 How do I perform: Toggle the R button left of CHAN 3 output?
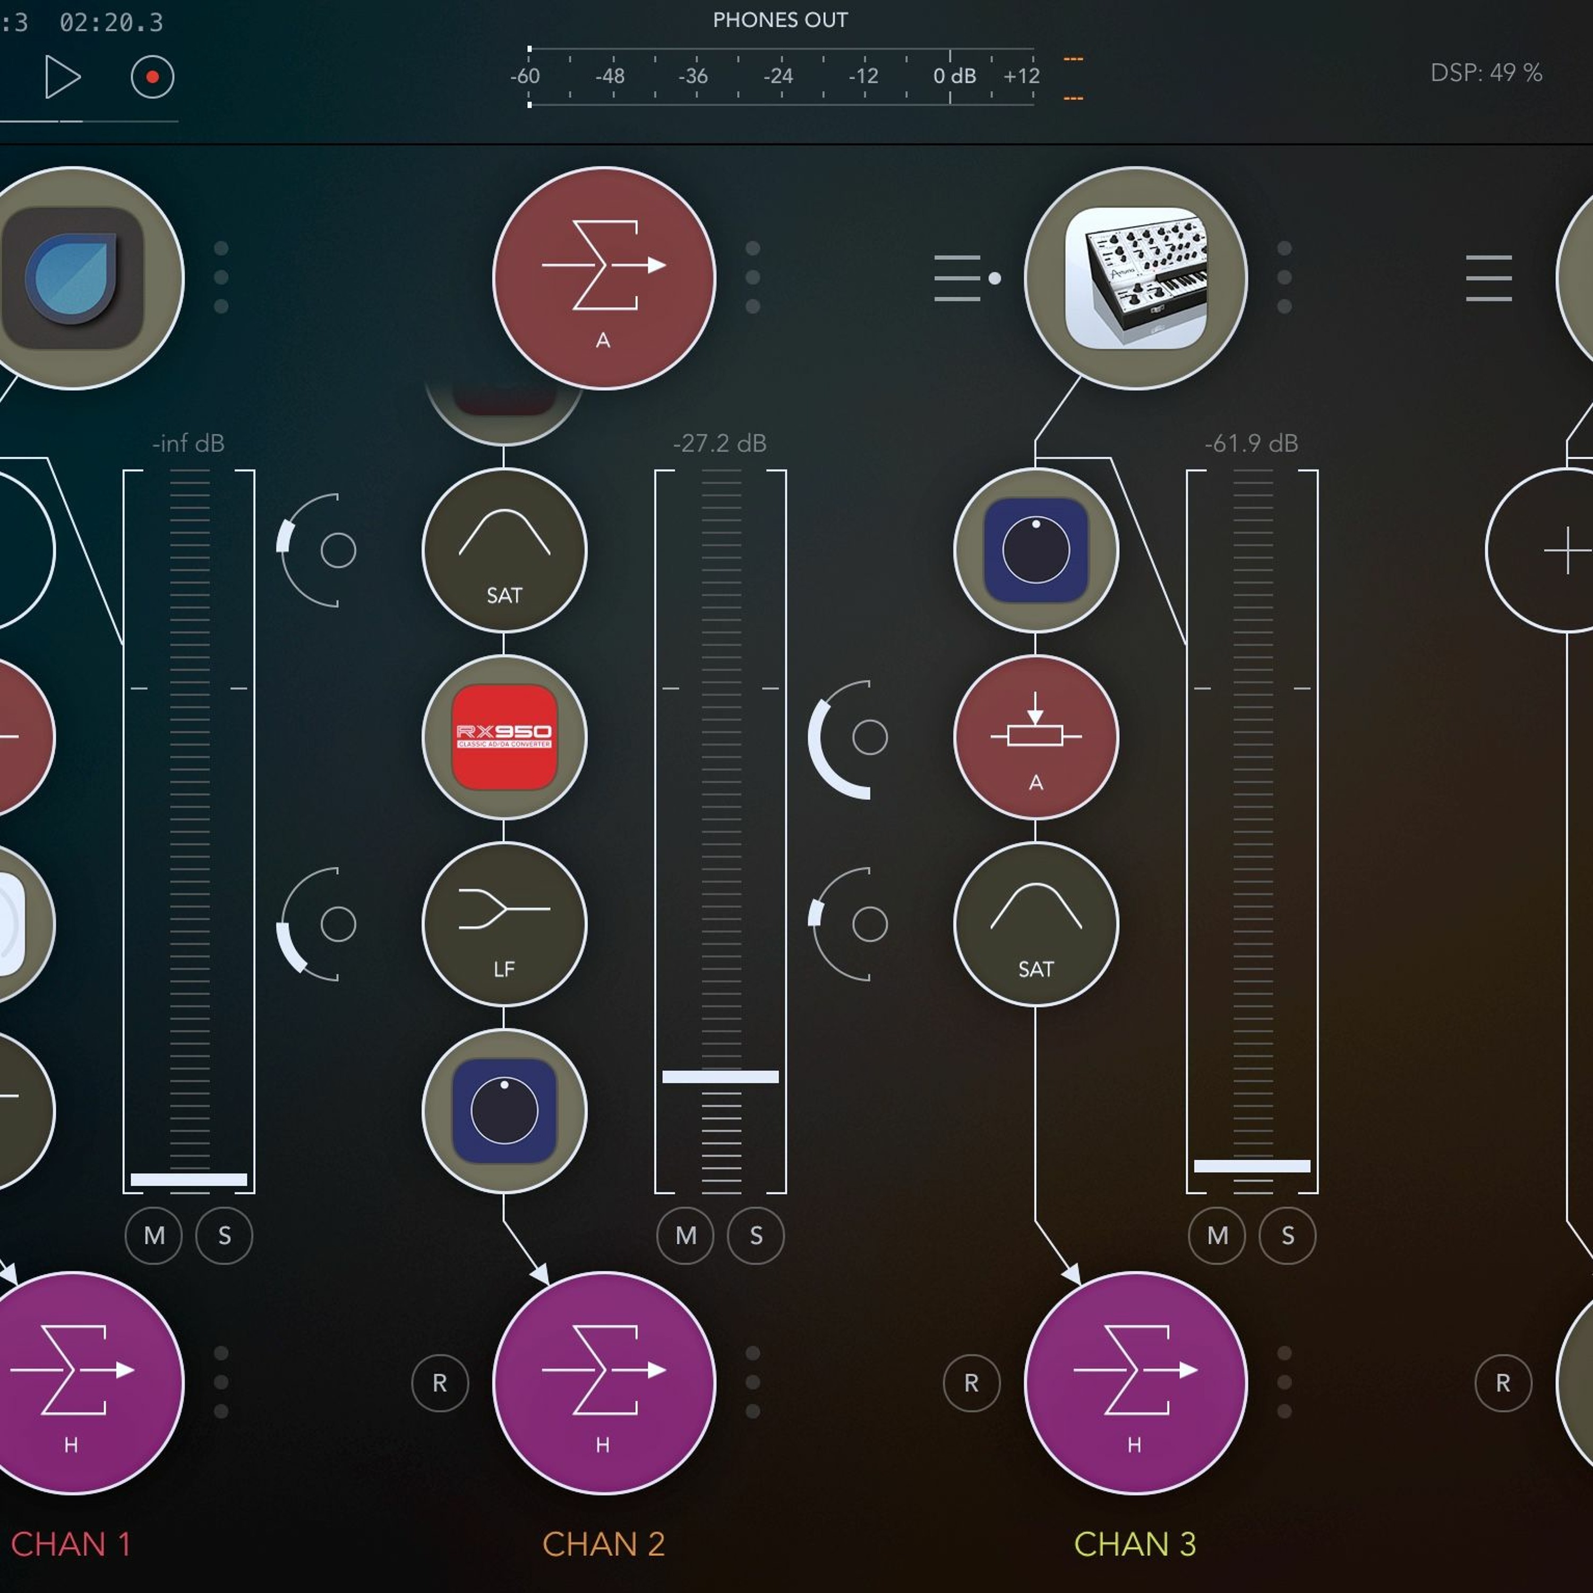click(x=971, y=1383)
